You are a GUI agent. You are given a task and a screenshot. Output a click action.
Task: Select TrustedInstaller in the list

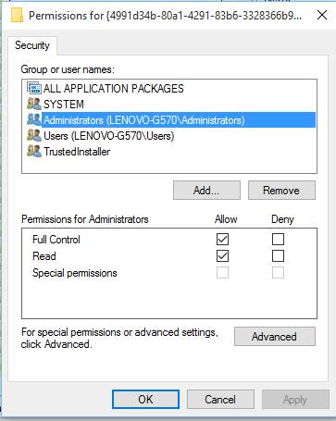pos(77,152)
